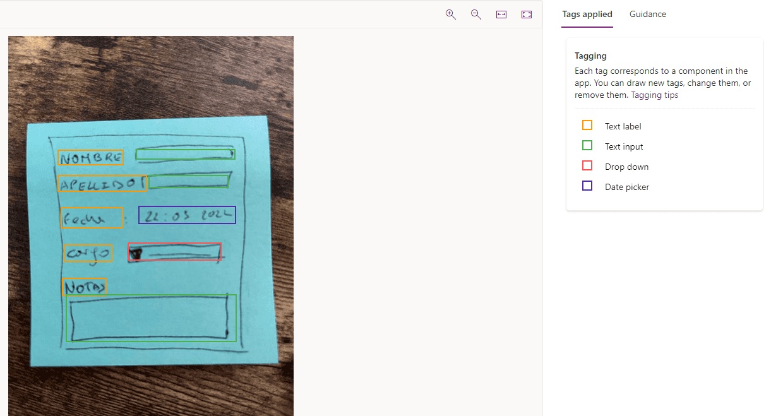Click the zoom in magnifier icon
Screen dimensions: 771x416
(x=451, y=15)
